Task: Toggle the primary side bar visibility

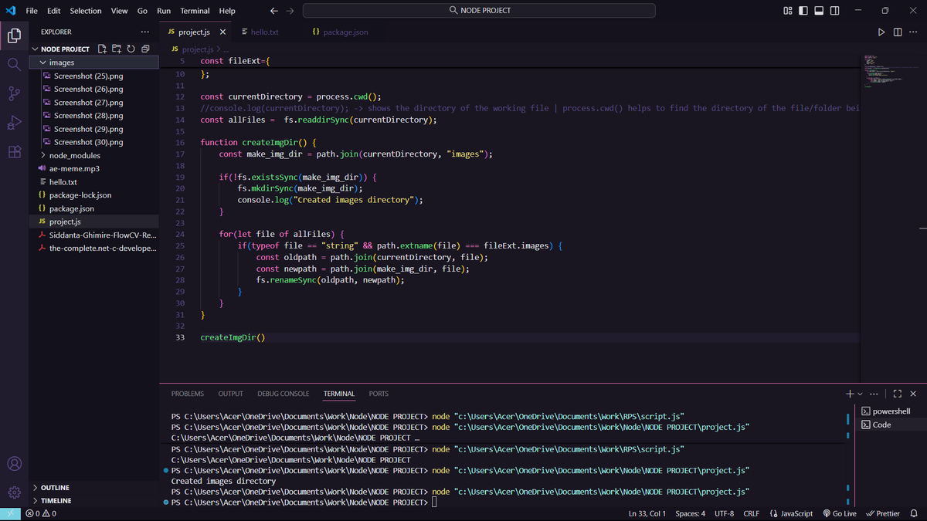Action: pos(803,11)
